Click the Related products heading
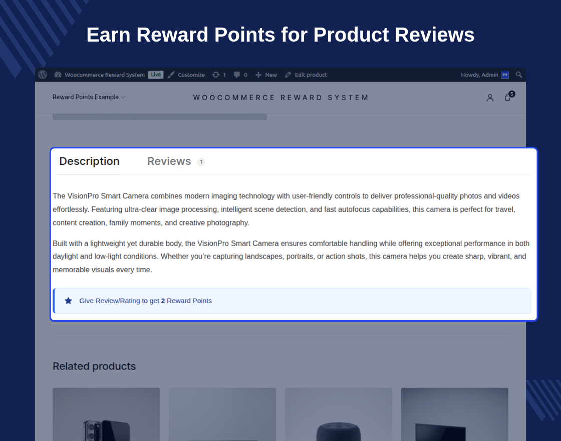 [x=94, y=366]
